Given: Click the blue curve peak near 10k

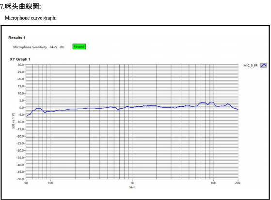Looking at the screenshot, I should 211,102.
